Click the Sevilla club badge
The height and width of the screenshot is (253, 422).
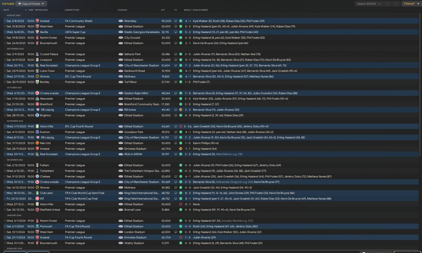[37, 32]
